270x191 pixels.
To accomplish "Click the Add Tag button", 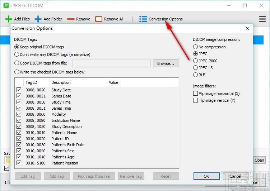I will (x=57, y=176).
